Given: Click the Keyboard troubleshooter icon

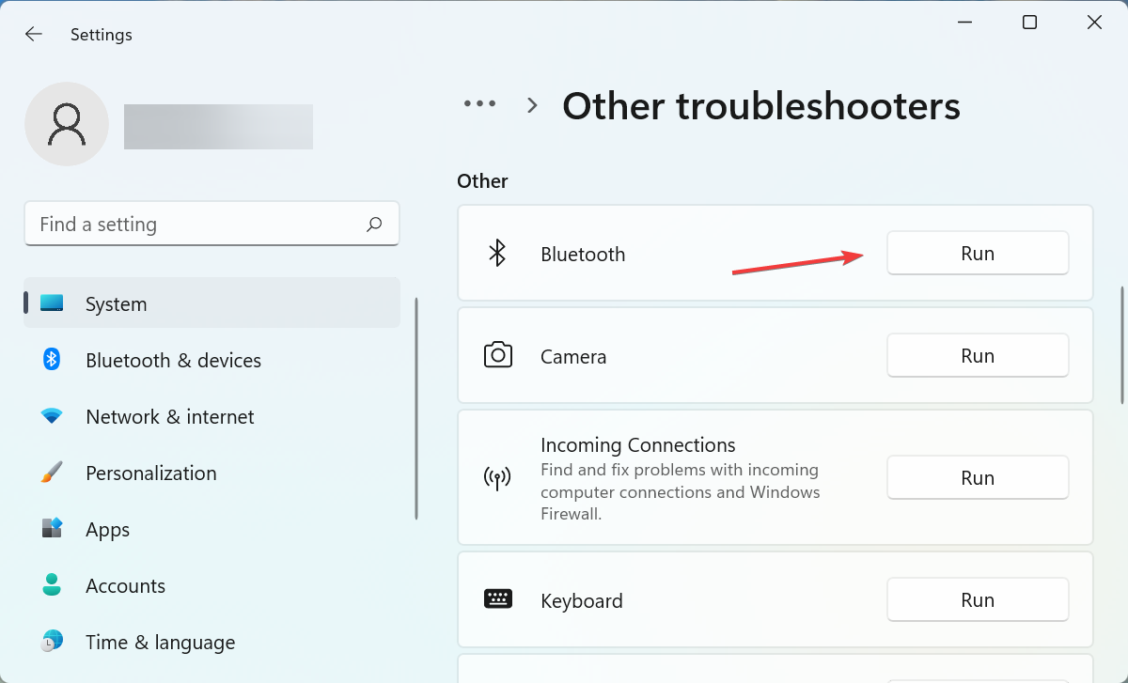Looking at the screenshot, I should click(497, 599).
